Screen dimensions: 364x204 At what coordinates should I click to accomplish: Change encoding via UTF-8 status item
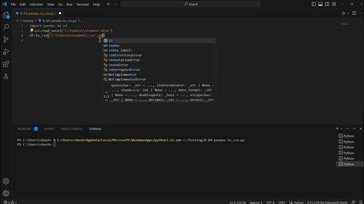coord(271,202)
